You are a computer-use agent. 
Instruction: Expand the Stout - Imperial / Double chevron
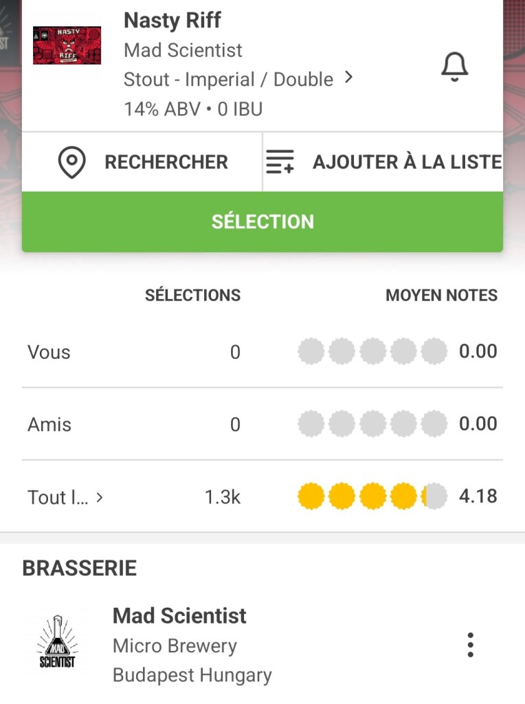coord(348,78)
